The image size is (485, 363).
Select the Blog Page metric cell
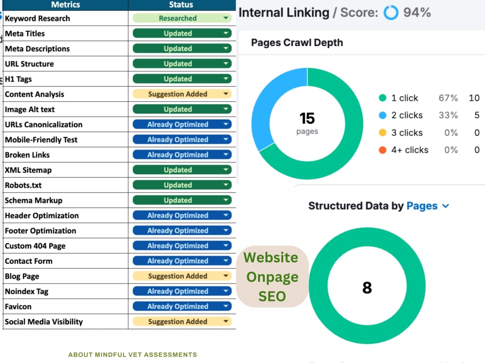point(65,276)
